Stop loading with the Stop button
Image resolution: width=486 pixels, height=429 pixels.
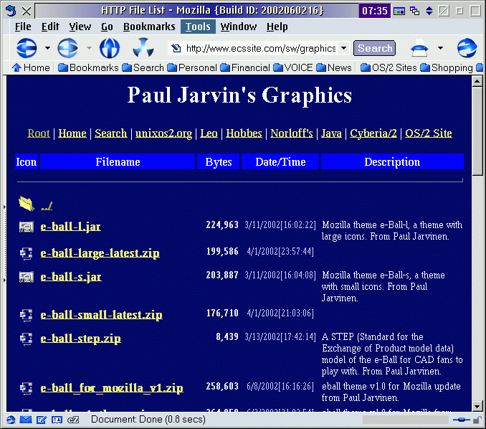pos(143,47)
